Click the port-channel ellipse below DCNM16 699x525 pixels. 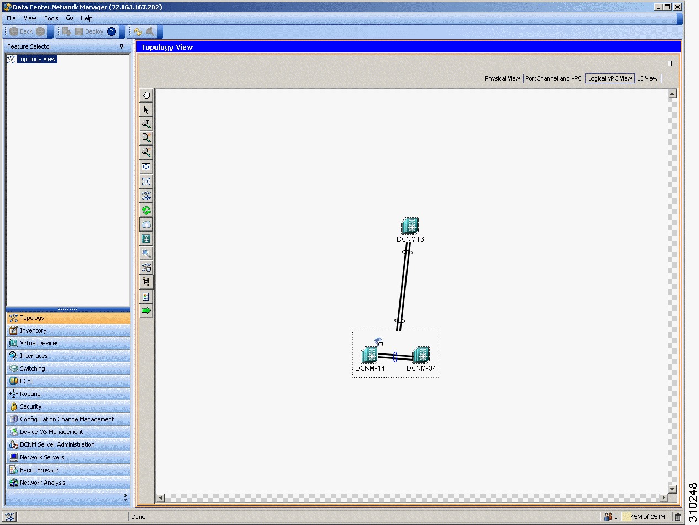click(407, 253)
